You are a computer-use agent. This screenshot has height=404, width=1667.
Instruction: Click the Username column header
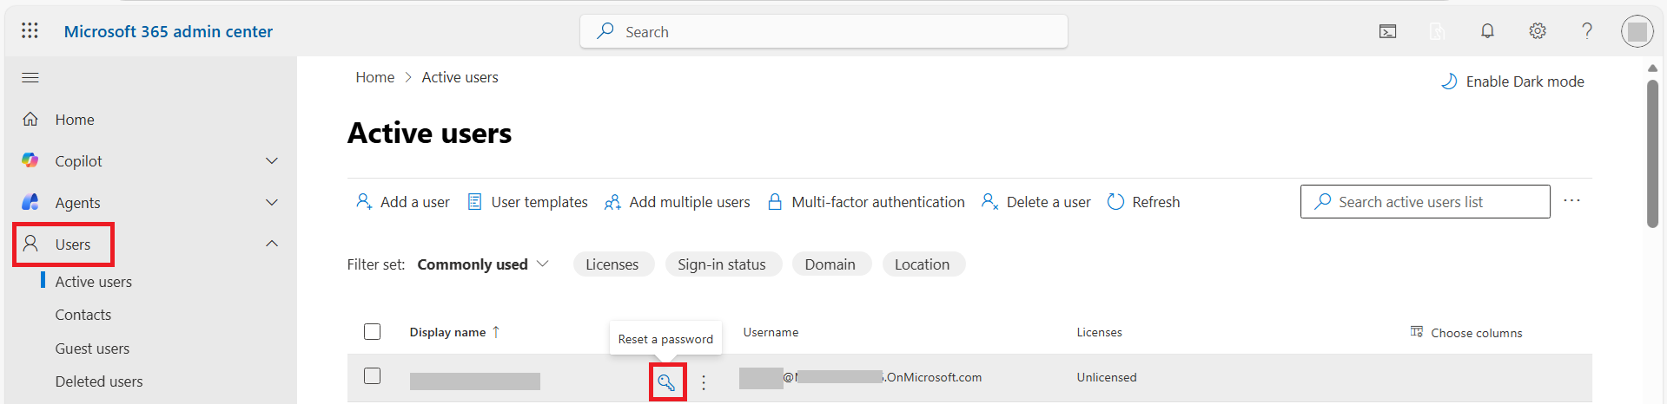(x=771, y=332)
